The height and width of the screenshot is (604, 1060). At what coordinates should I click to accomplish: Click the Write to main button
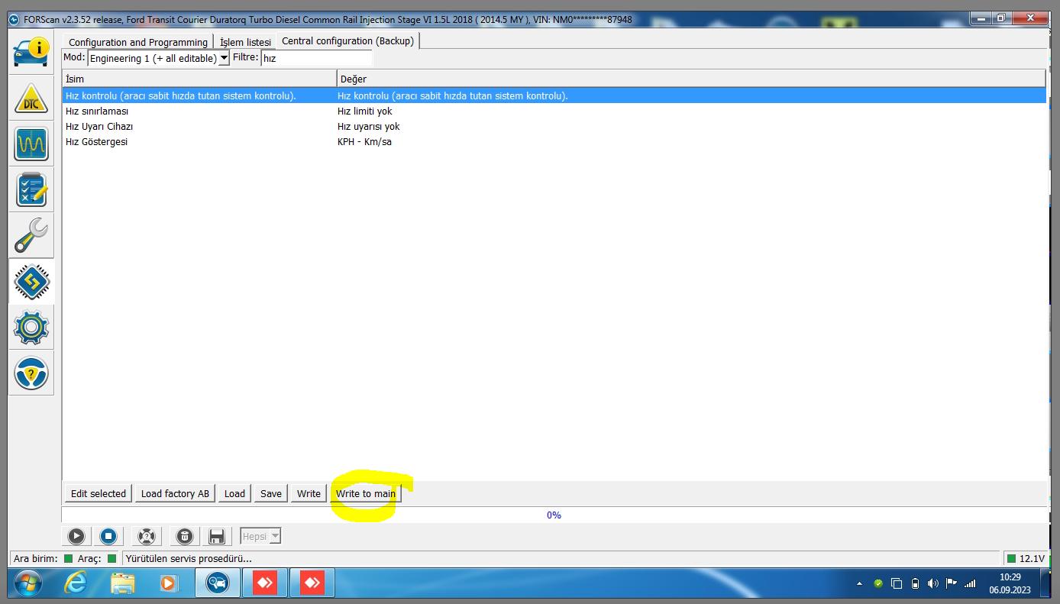click(366, 493)
